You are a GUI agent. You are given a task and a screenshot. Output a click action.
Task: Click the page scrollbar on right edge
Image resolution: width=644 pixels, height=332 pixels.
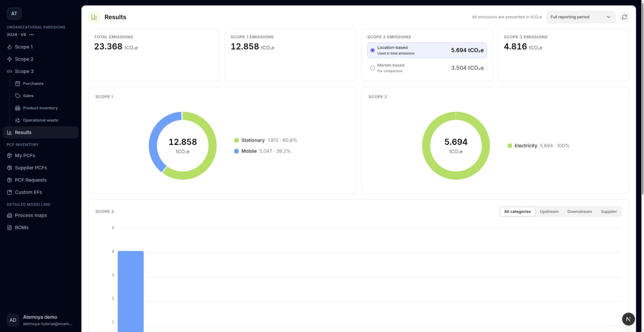642,99
